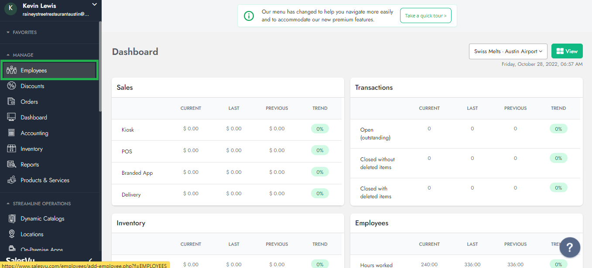
Task: Click the Orders icon in sidebar
Action: (x=12, y=102)
